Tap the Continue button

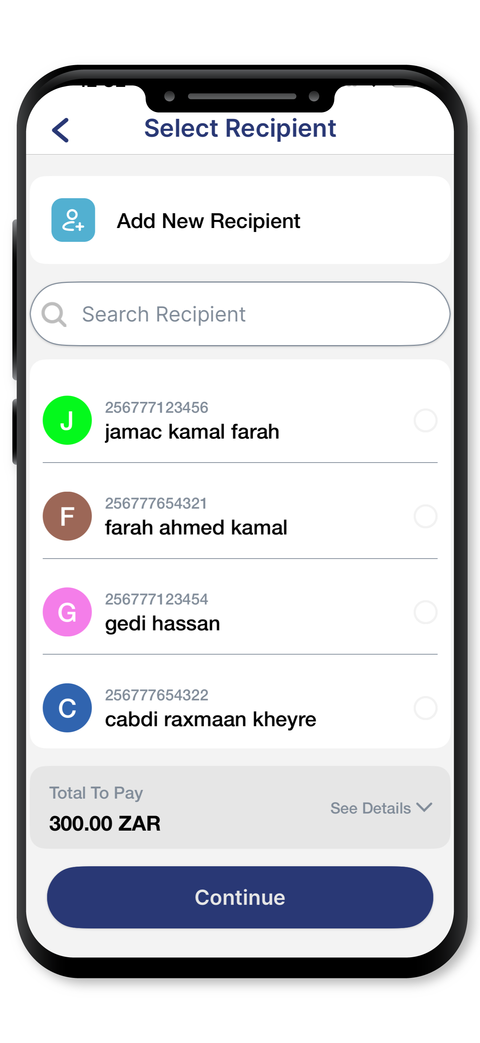240,897
